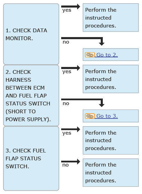
Task: Select the step 2 Check Harness Between ECM box
Action: click(x=31, y=95)
